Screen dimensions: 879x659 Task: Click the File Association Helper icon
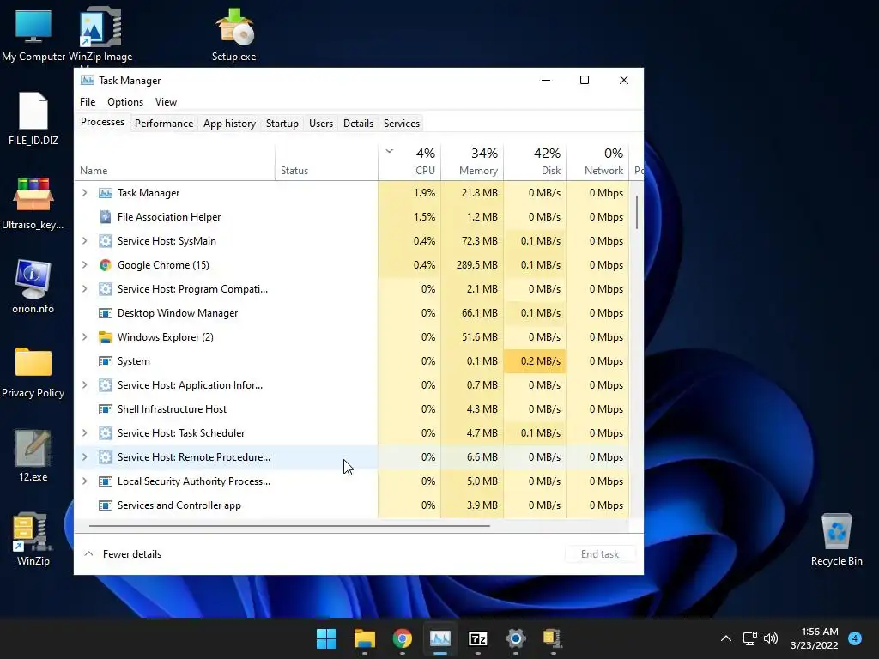pyautogui.click(x=106, y=217)
